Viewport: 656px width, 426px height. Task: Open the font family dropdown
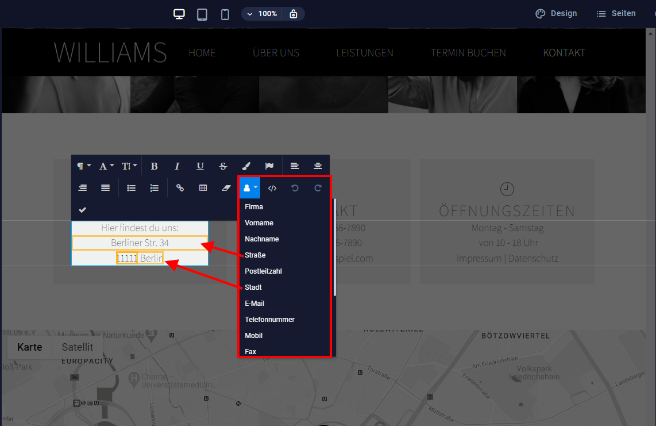click(x=106, y=166)
